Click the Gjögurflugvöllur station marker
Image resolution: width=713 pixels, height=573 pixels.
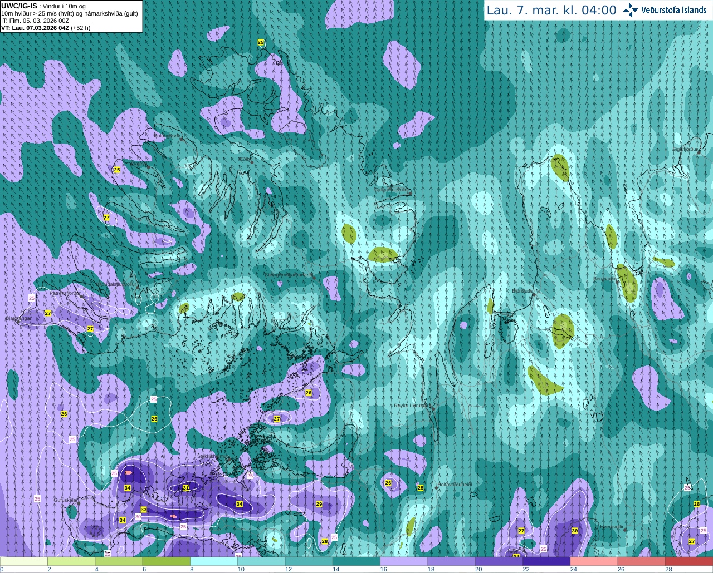(x=409, y=194)
